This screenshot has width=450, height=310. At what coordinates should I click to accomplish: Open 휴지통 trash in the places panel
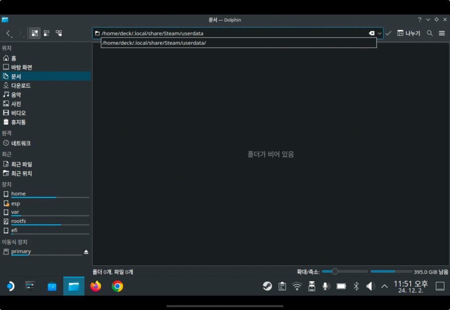46,122
